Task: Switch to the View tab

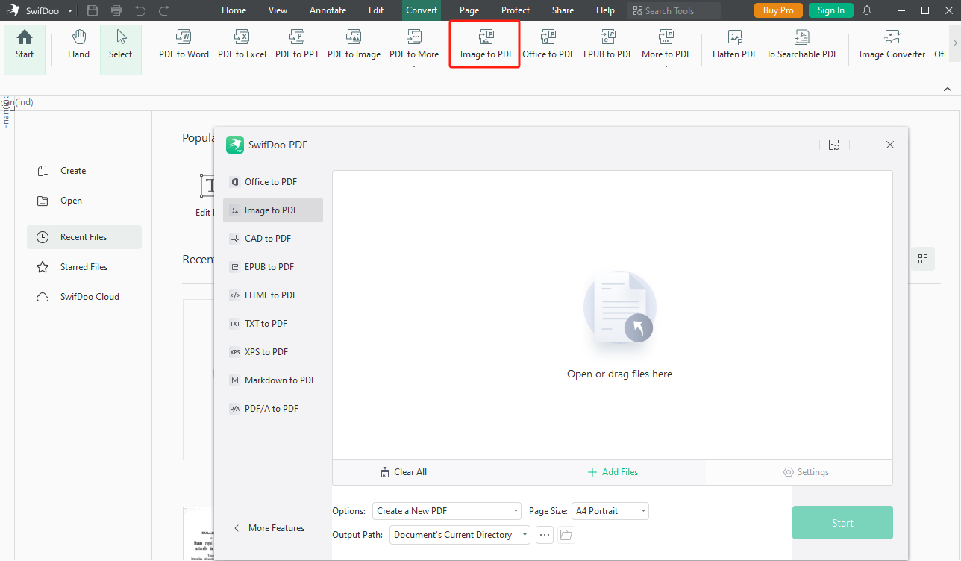Action: point(278,10)
